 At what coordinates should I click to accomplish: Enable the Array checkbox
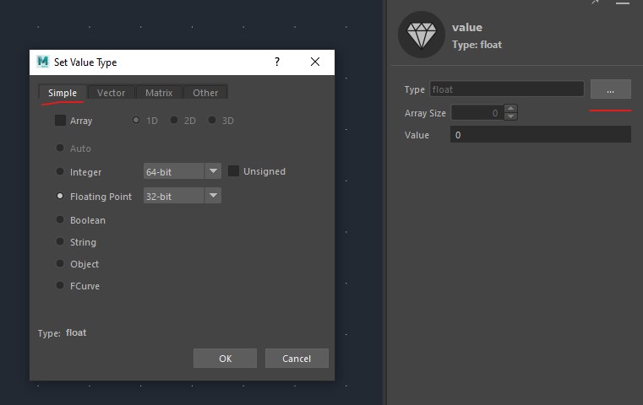[x=60, y=121]
